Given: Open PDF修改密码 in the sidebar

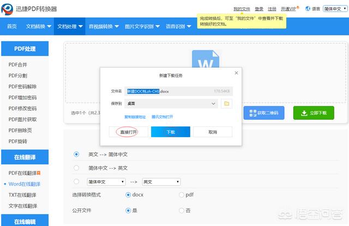Looking at the screenshot, I should pyautogui.click(x=22, y=108).
